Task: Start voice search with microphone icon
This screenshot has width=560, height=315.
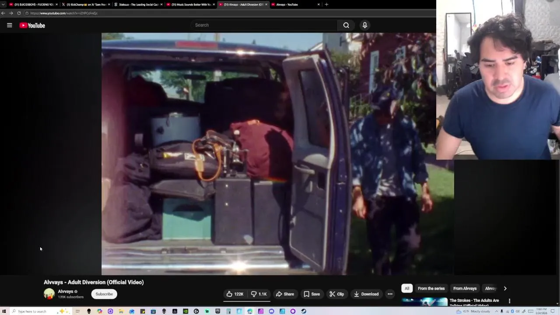Action: (364, 25)
